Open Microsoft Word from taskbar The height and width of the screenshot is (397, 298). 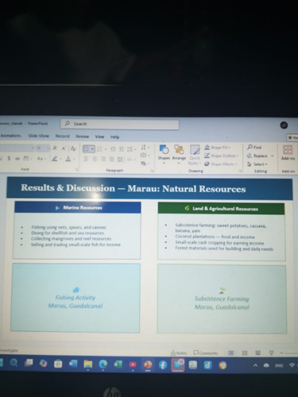tap(73, 364)
